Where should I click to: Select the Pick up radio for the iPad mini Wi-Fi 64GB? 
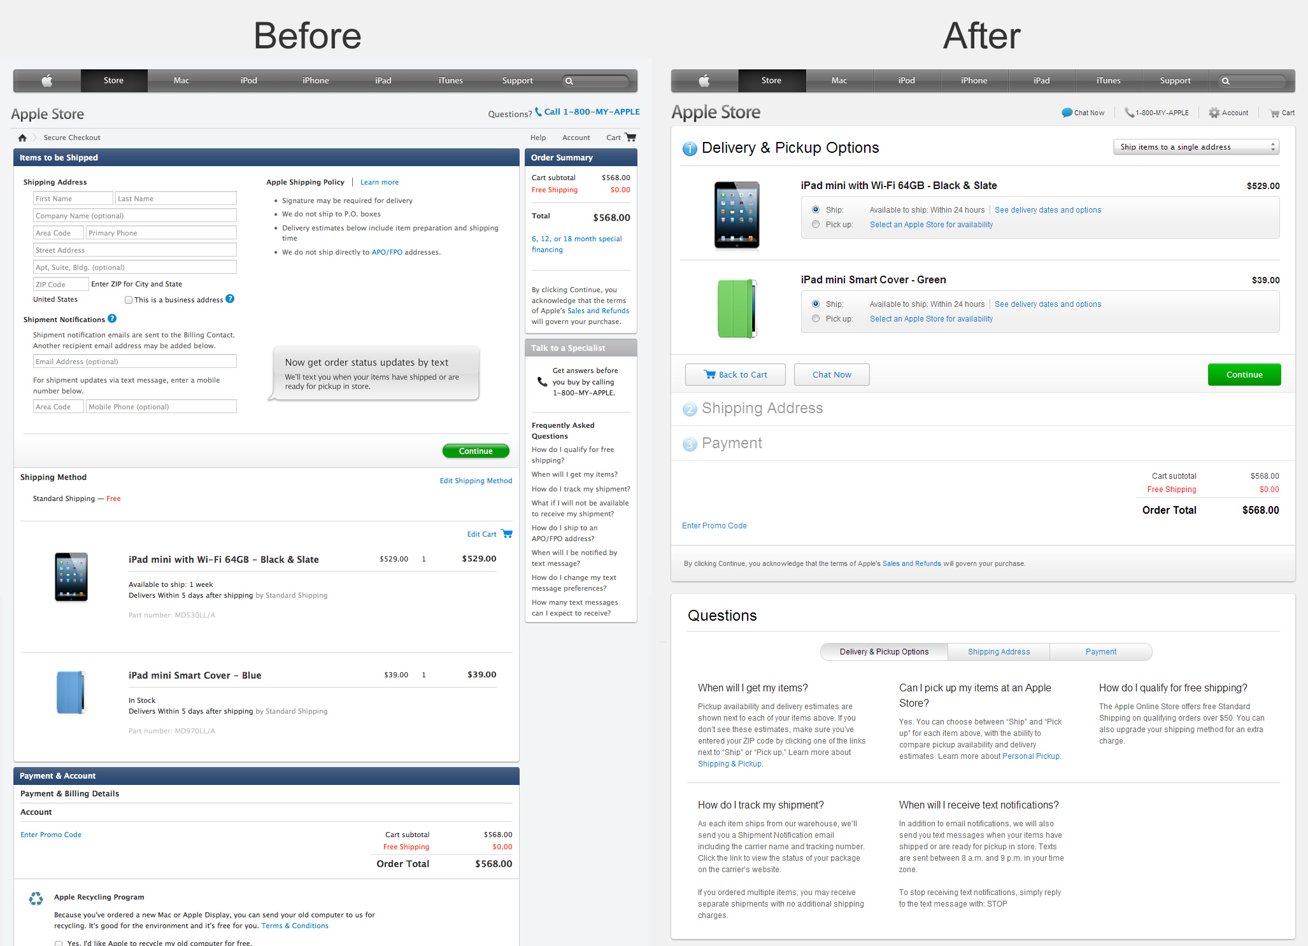(816, 224)
